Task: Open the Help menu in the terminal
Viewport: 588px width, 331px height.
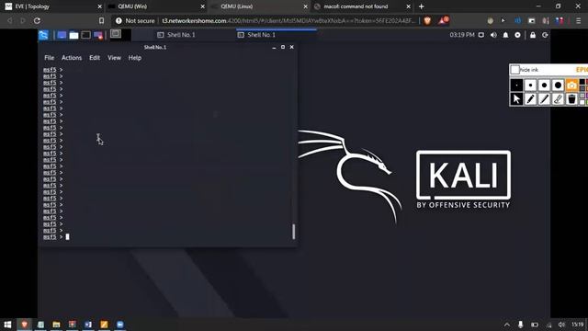Action: (135, 58)
